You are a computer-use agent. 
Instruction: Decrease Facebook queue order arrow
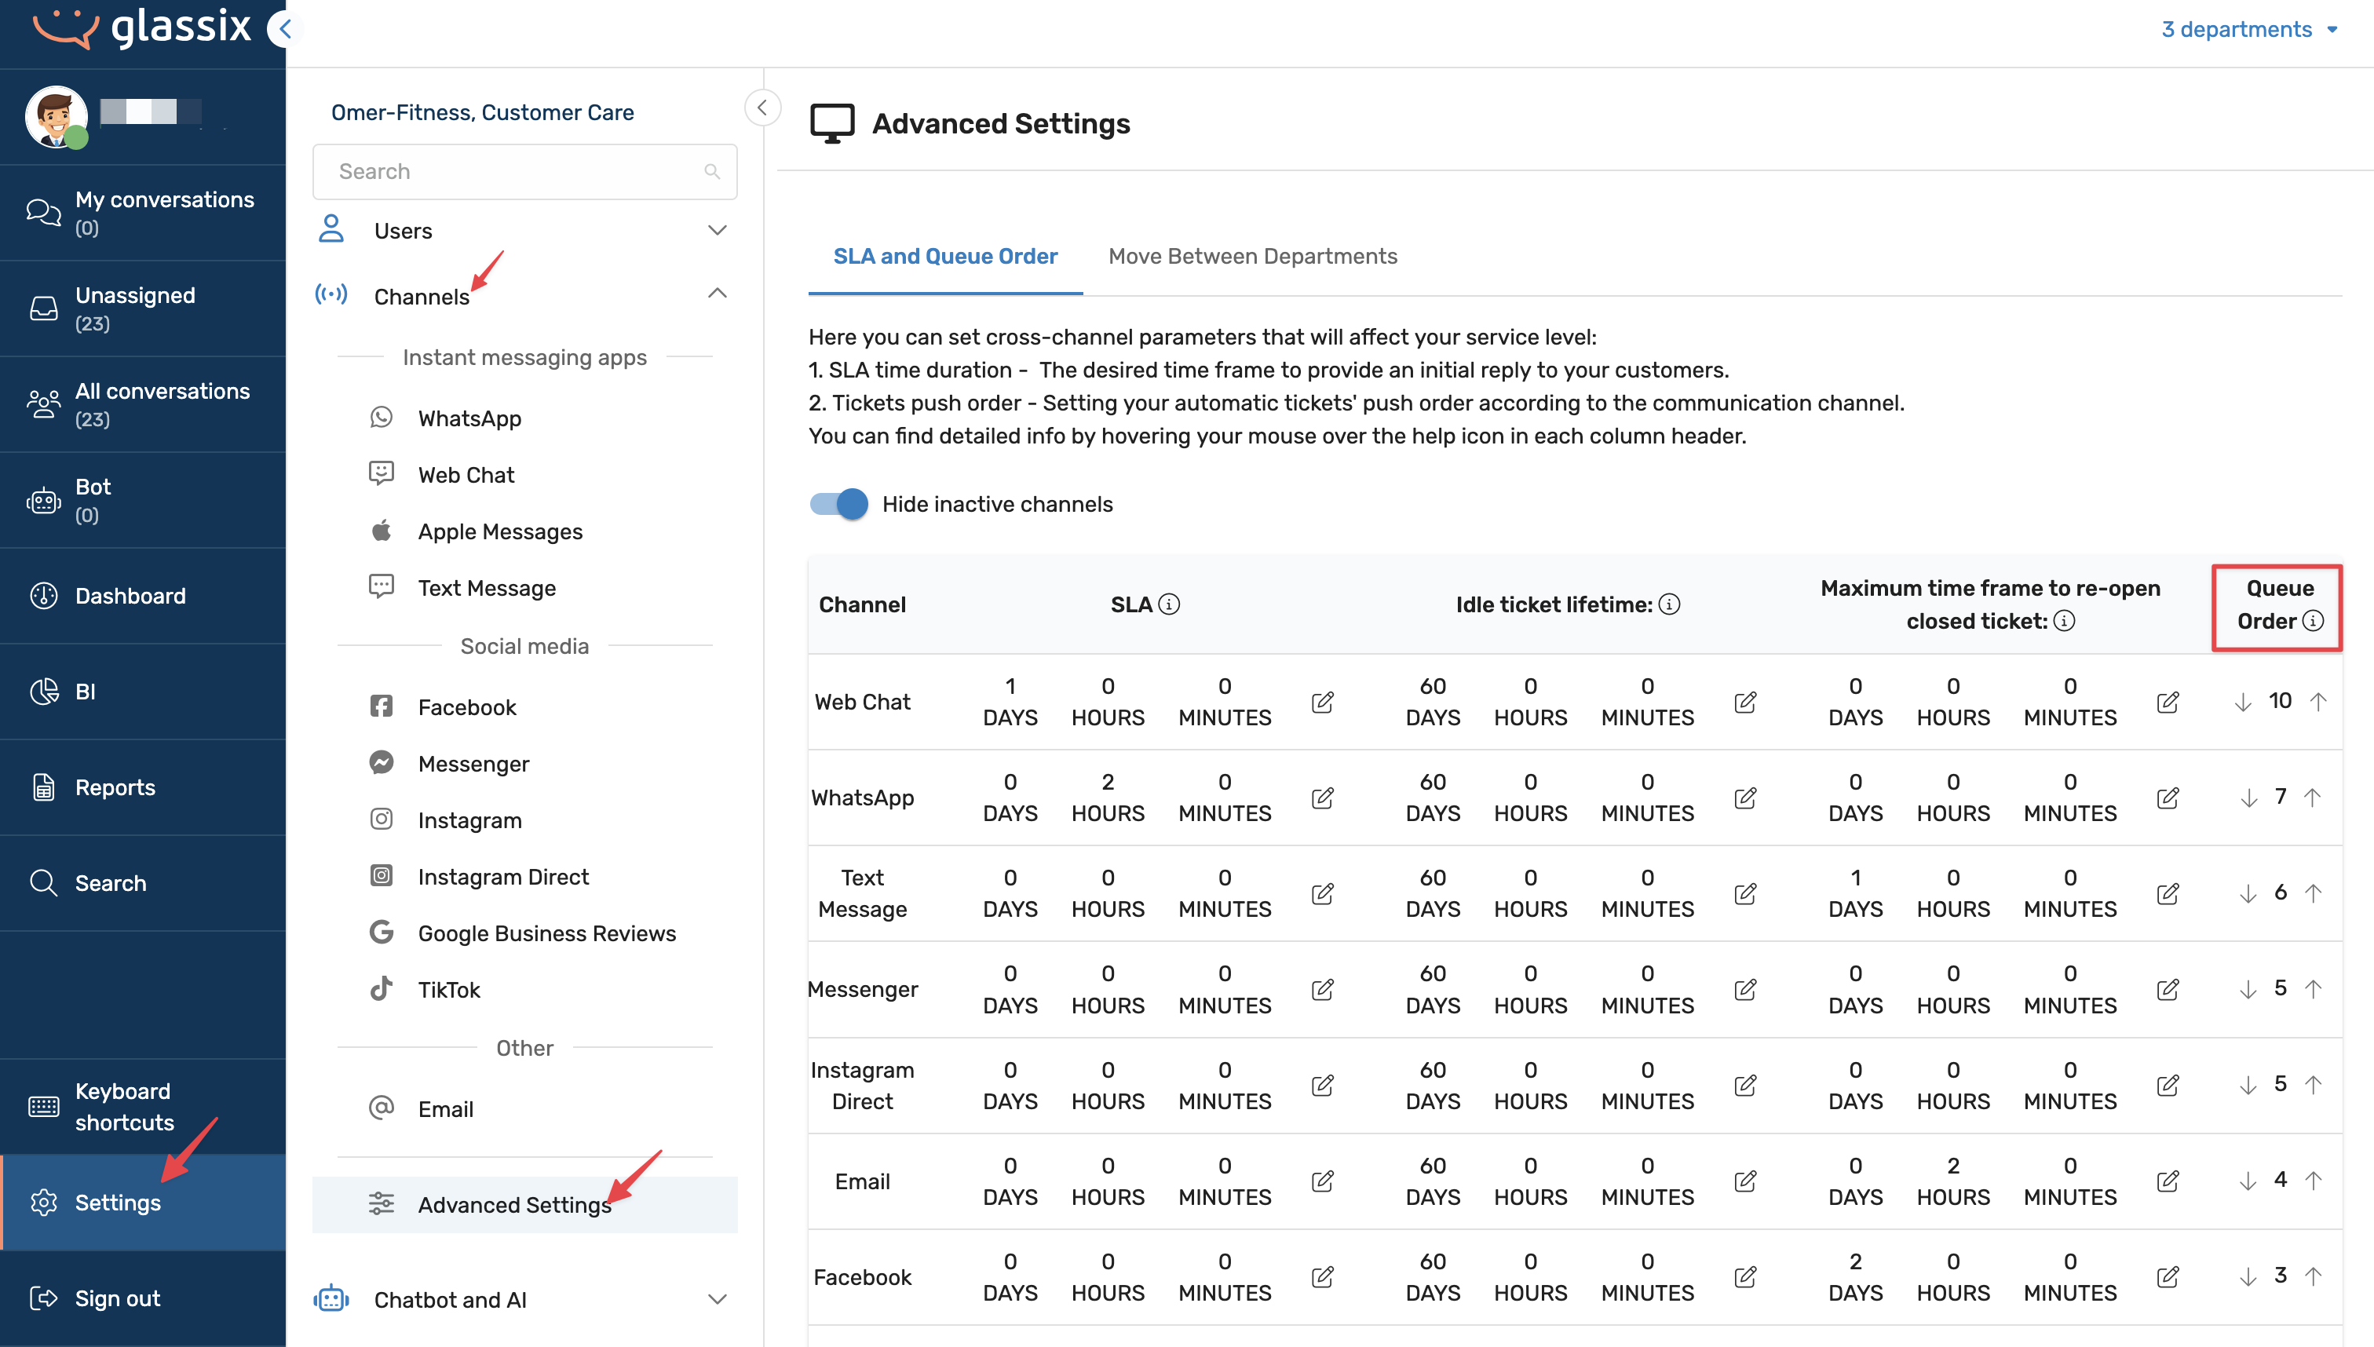click(2248, 1276)
